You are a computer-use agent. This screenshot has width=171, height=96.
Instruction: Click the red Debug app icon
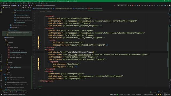click(133, 5)
